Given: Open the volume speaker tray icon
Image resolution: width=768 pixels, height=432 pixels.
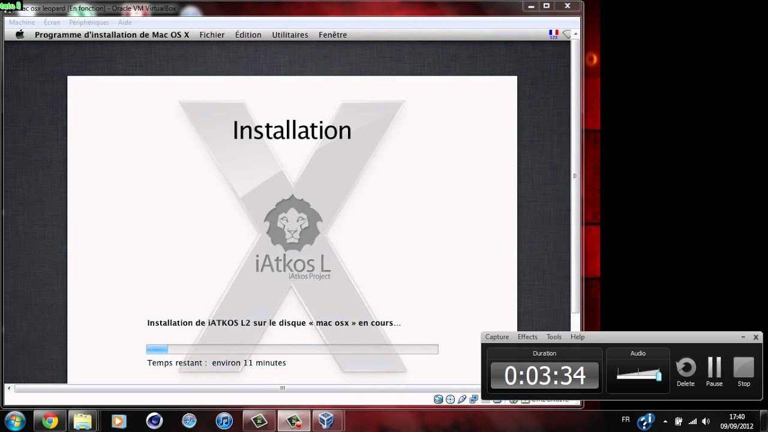Looking at the screenshot, I should pyautogui.click(x=706, y=421).
